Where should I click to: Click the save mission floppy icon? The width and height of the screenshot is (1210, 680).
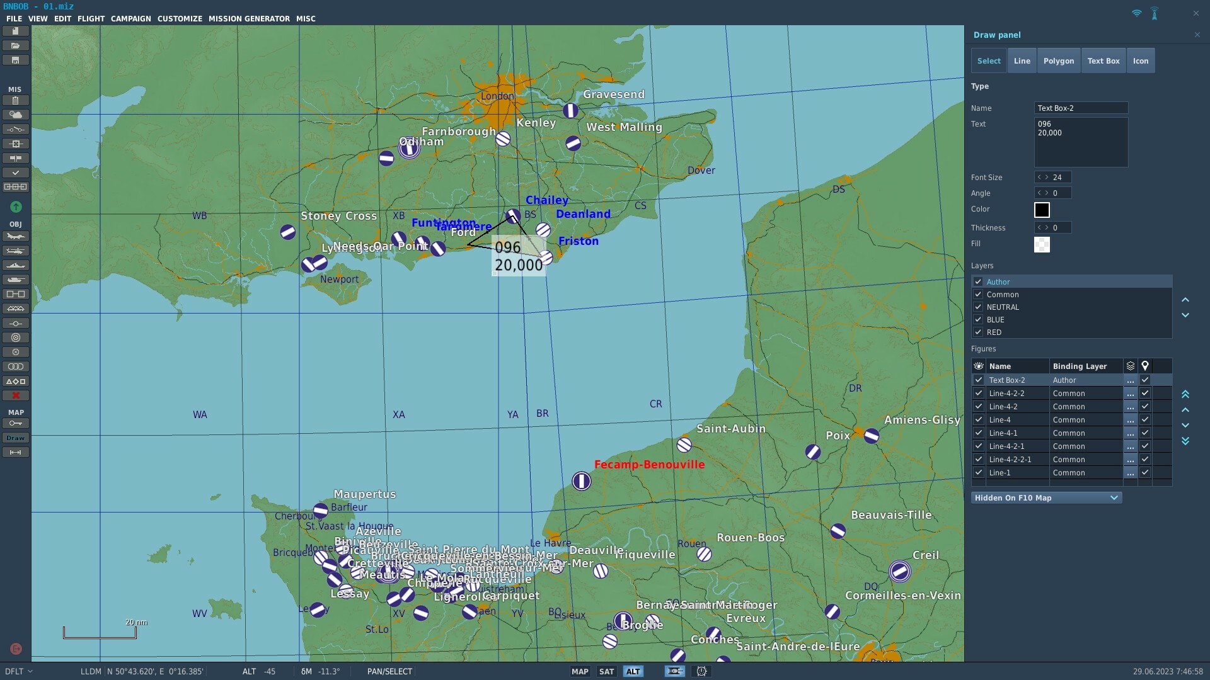point(16,60)
